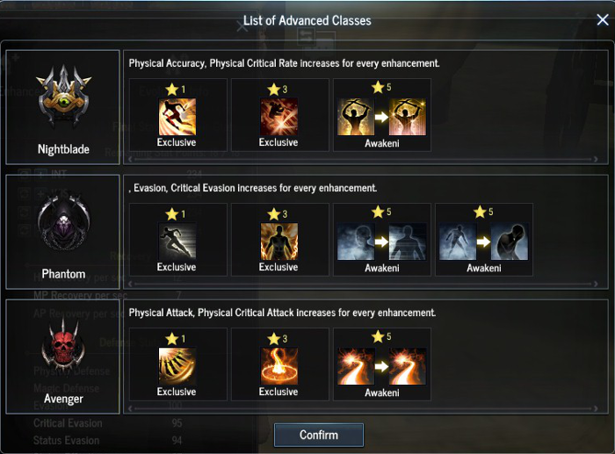Image resolution: width=615 pixels, height=454 pixels.
Task: Click right arrow of Nightblade skill scrollbar
Action: click(x=596, y=159)
